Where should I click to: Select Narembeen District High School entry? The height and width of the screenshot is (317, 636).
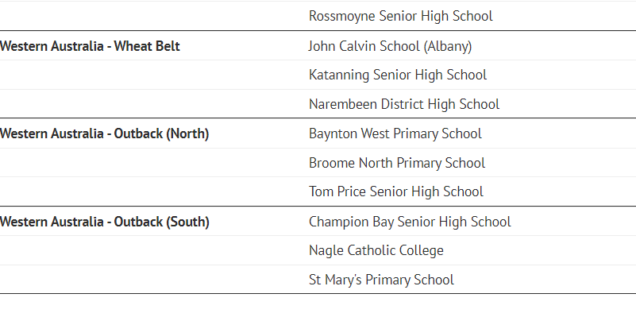tap(404, 104)
